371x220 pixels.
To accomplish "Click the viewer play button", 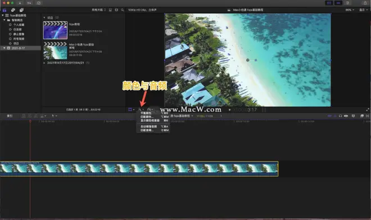I will pos(229,110).
